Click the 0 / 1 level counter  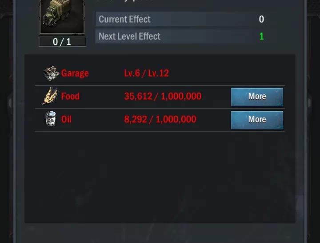point(62,42)
